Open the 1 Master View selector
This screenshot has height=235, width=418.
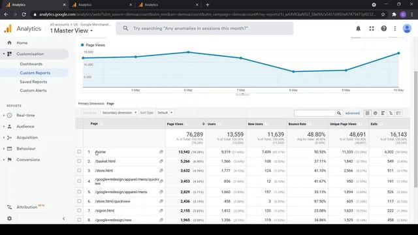click(x=71, y=31)
